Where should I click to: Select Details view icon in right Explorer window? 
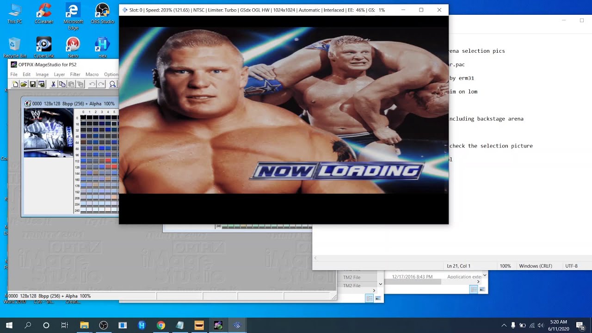(x=474, y=289)
